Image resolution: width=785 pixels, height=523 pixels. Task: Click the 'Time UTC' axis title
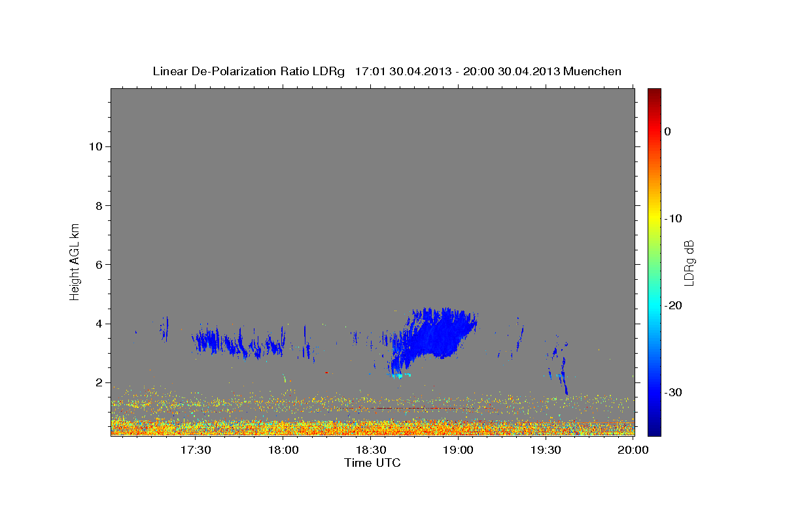[372, 463]
